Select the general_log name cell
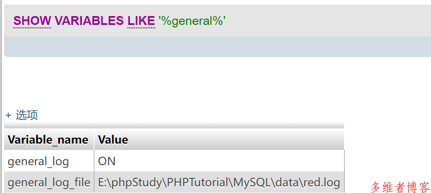Image resolution: width=431 pixels, height=193 pixels. [49, 161]
